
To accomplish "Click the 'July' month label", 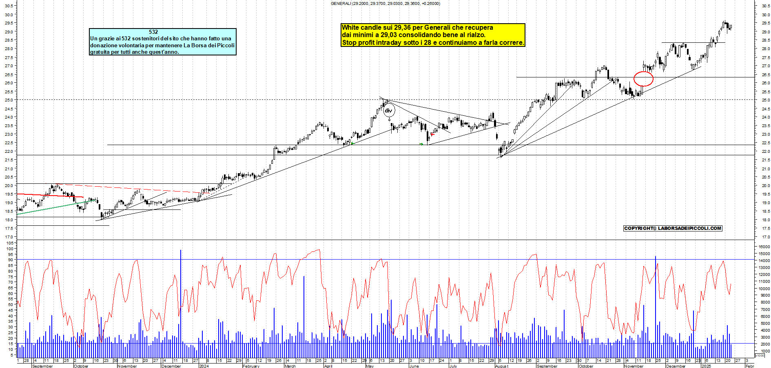I will [453, 366].
